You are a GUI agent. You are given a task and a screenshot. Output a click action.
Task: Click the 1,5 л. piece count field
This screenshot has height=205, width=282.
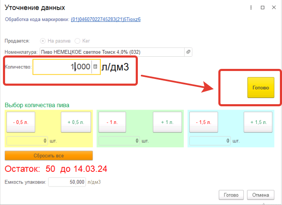click(x=210, y=141)
